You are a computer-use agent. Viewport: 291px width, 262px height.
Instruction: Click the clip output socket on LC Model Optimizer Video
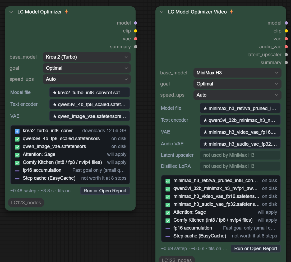[286, 31]
